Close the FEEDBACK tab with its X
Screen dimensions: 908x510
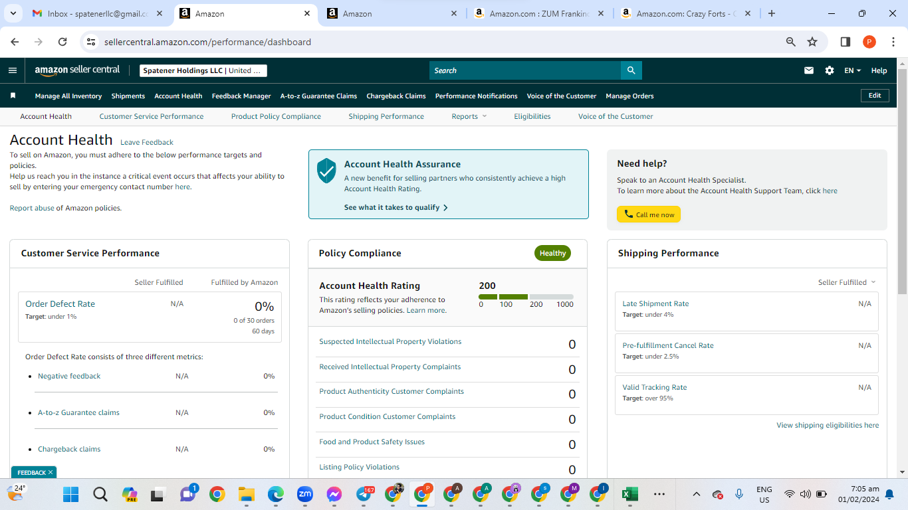[x=51, y=472]
